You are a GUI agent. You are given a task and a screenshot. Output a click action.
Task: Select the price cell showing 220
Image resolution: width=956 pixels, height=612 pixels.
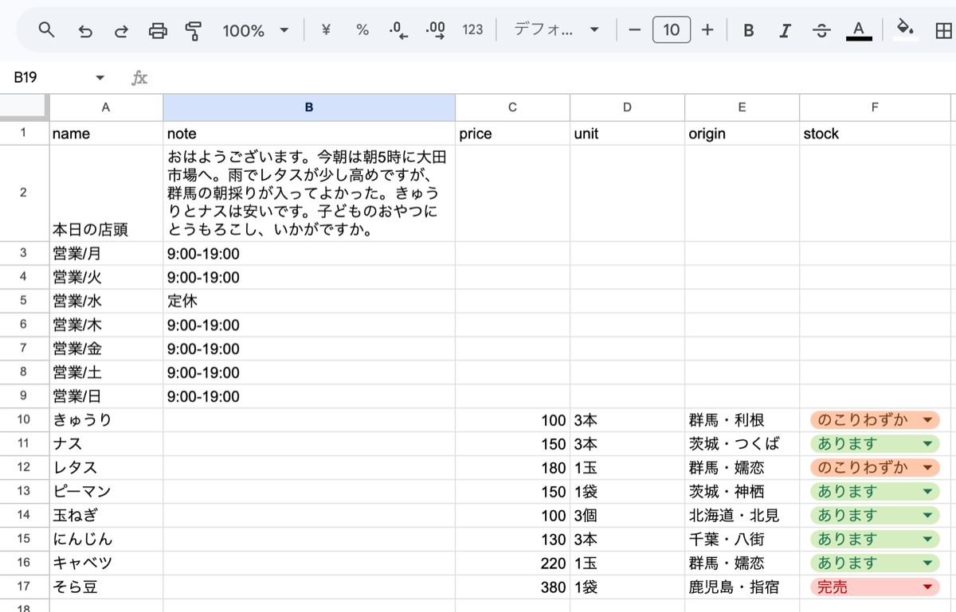click(x=512, y=563)
